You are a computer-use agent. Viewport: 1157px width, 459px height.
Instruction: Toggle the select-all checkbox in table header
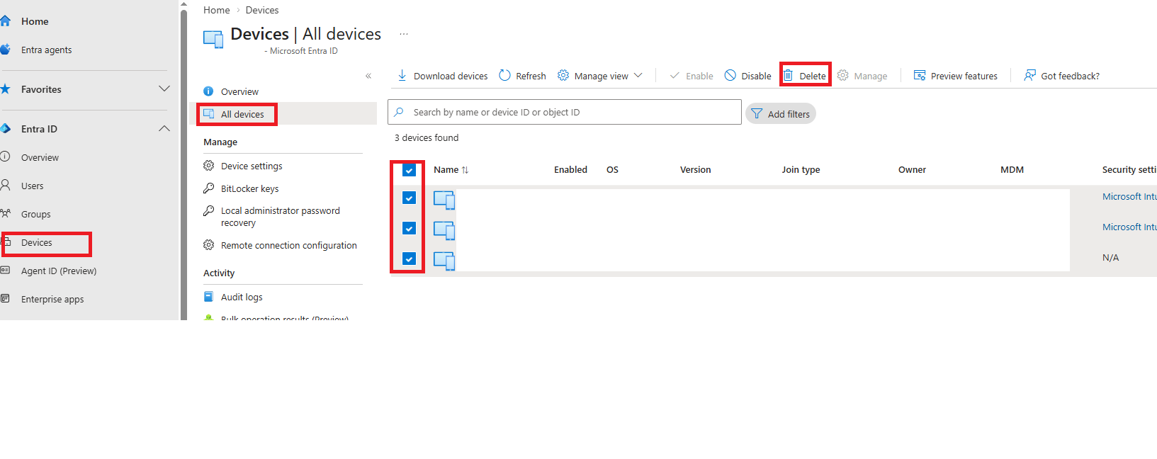[409, 170]
